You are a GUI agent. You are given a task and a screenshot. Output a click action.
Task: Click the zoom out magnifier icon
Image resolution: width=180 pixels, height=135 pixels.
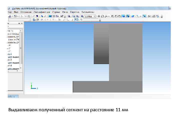click(x=77, y=16)
